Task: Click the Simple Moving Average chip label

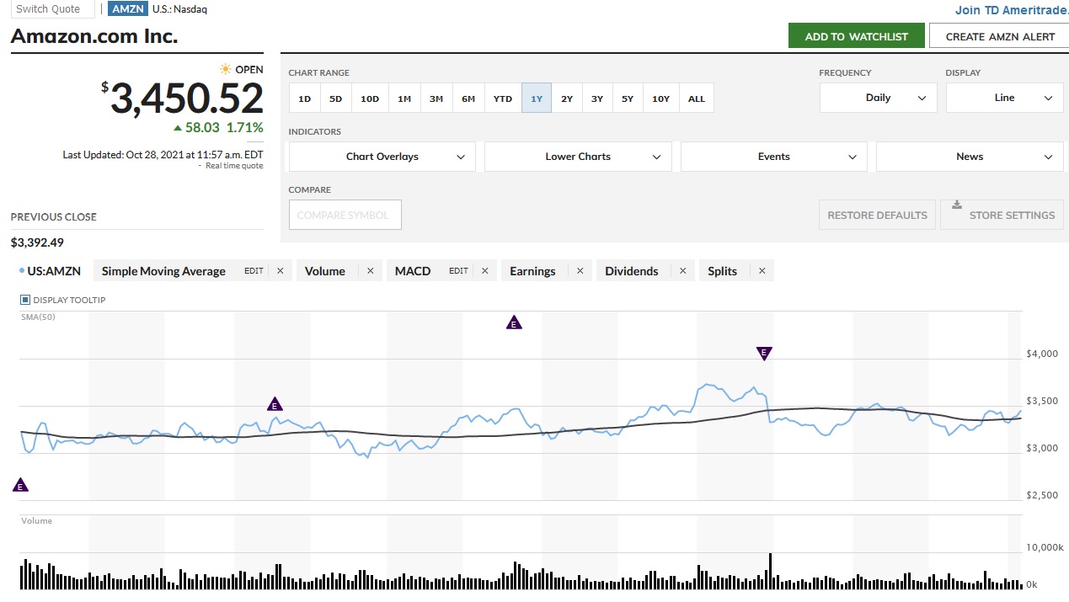Action: point(163,271)
